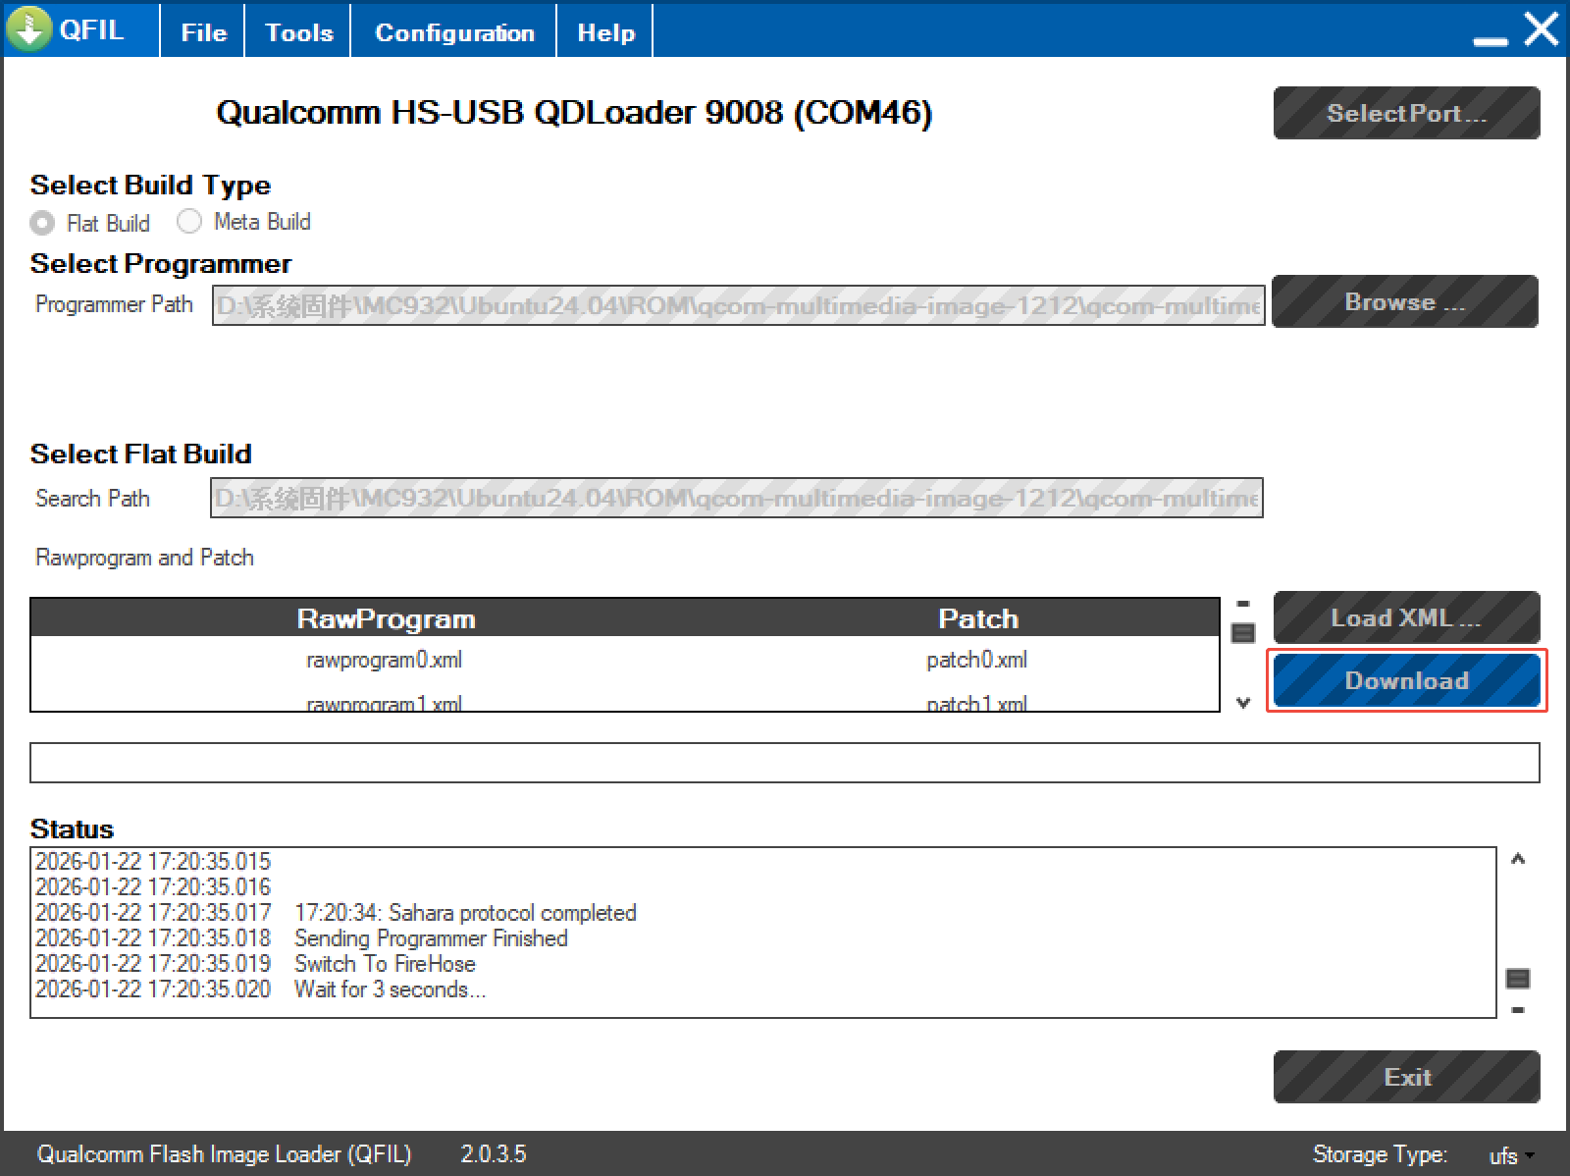The image size is (1570, 1176).
Task: Open the File menu
Action: coord(203,32)
